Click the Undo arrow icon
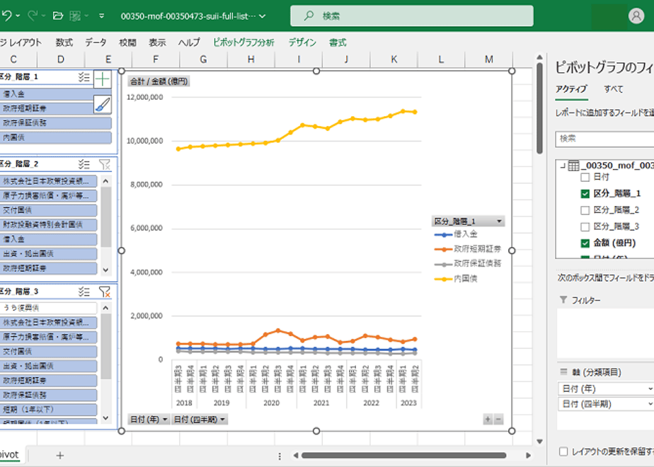This screenshot has width=654, height=467. click(x=6, y=16)
